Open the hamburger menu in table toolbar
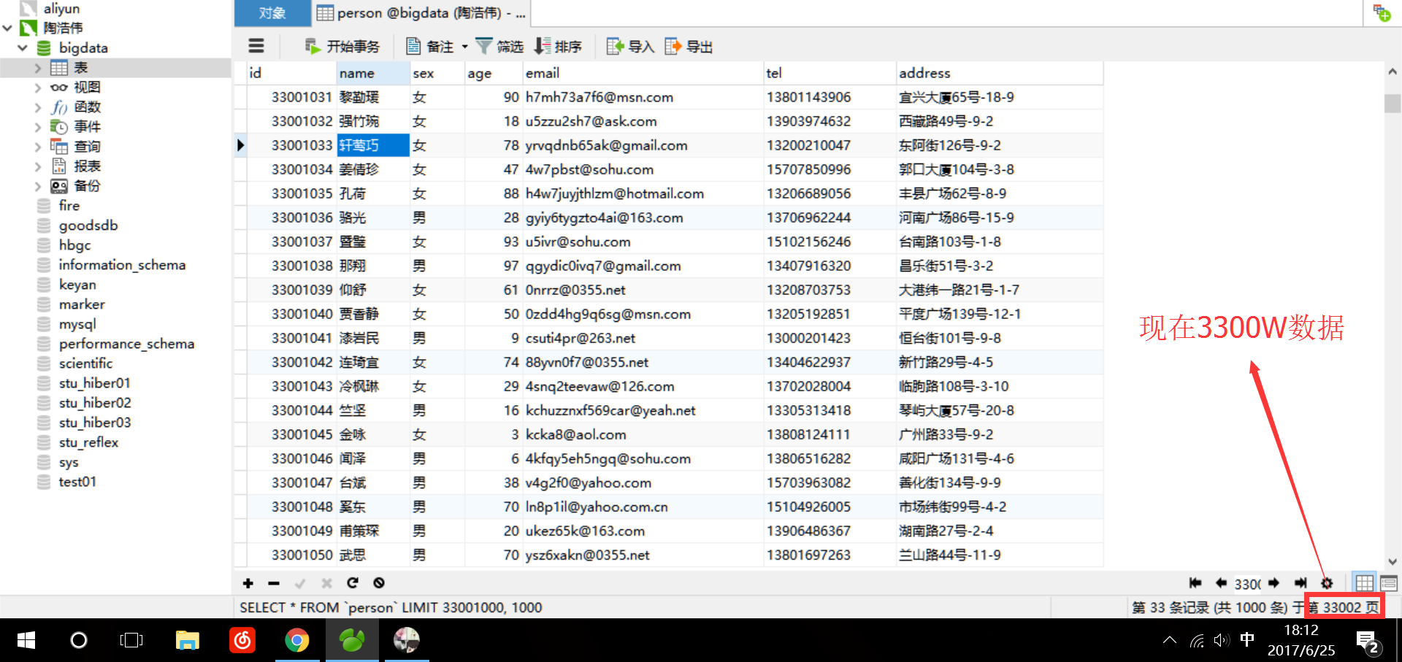Screen dimensions: 1402x662 click(x=256, y=46)
